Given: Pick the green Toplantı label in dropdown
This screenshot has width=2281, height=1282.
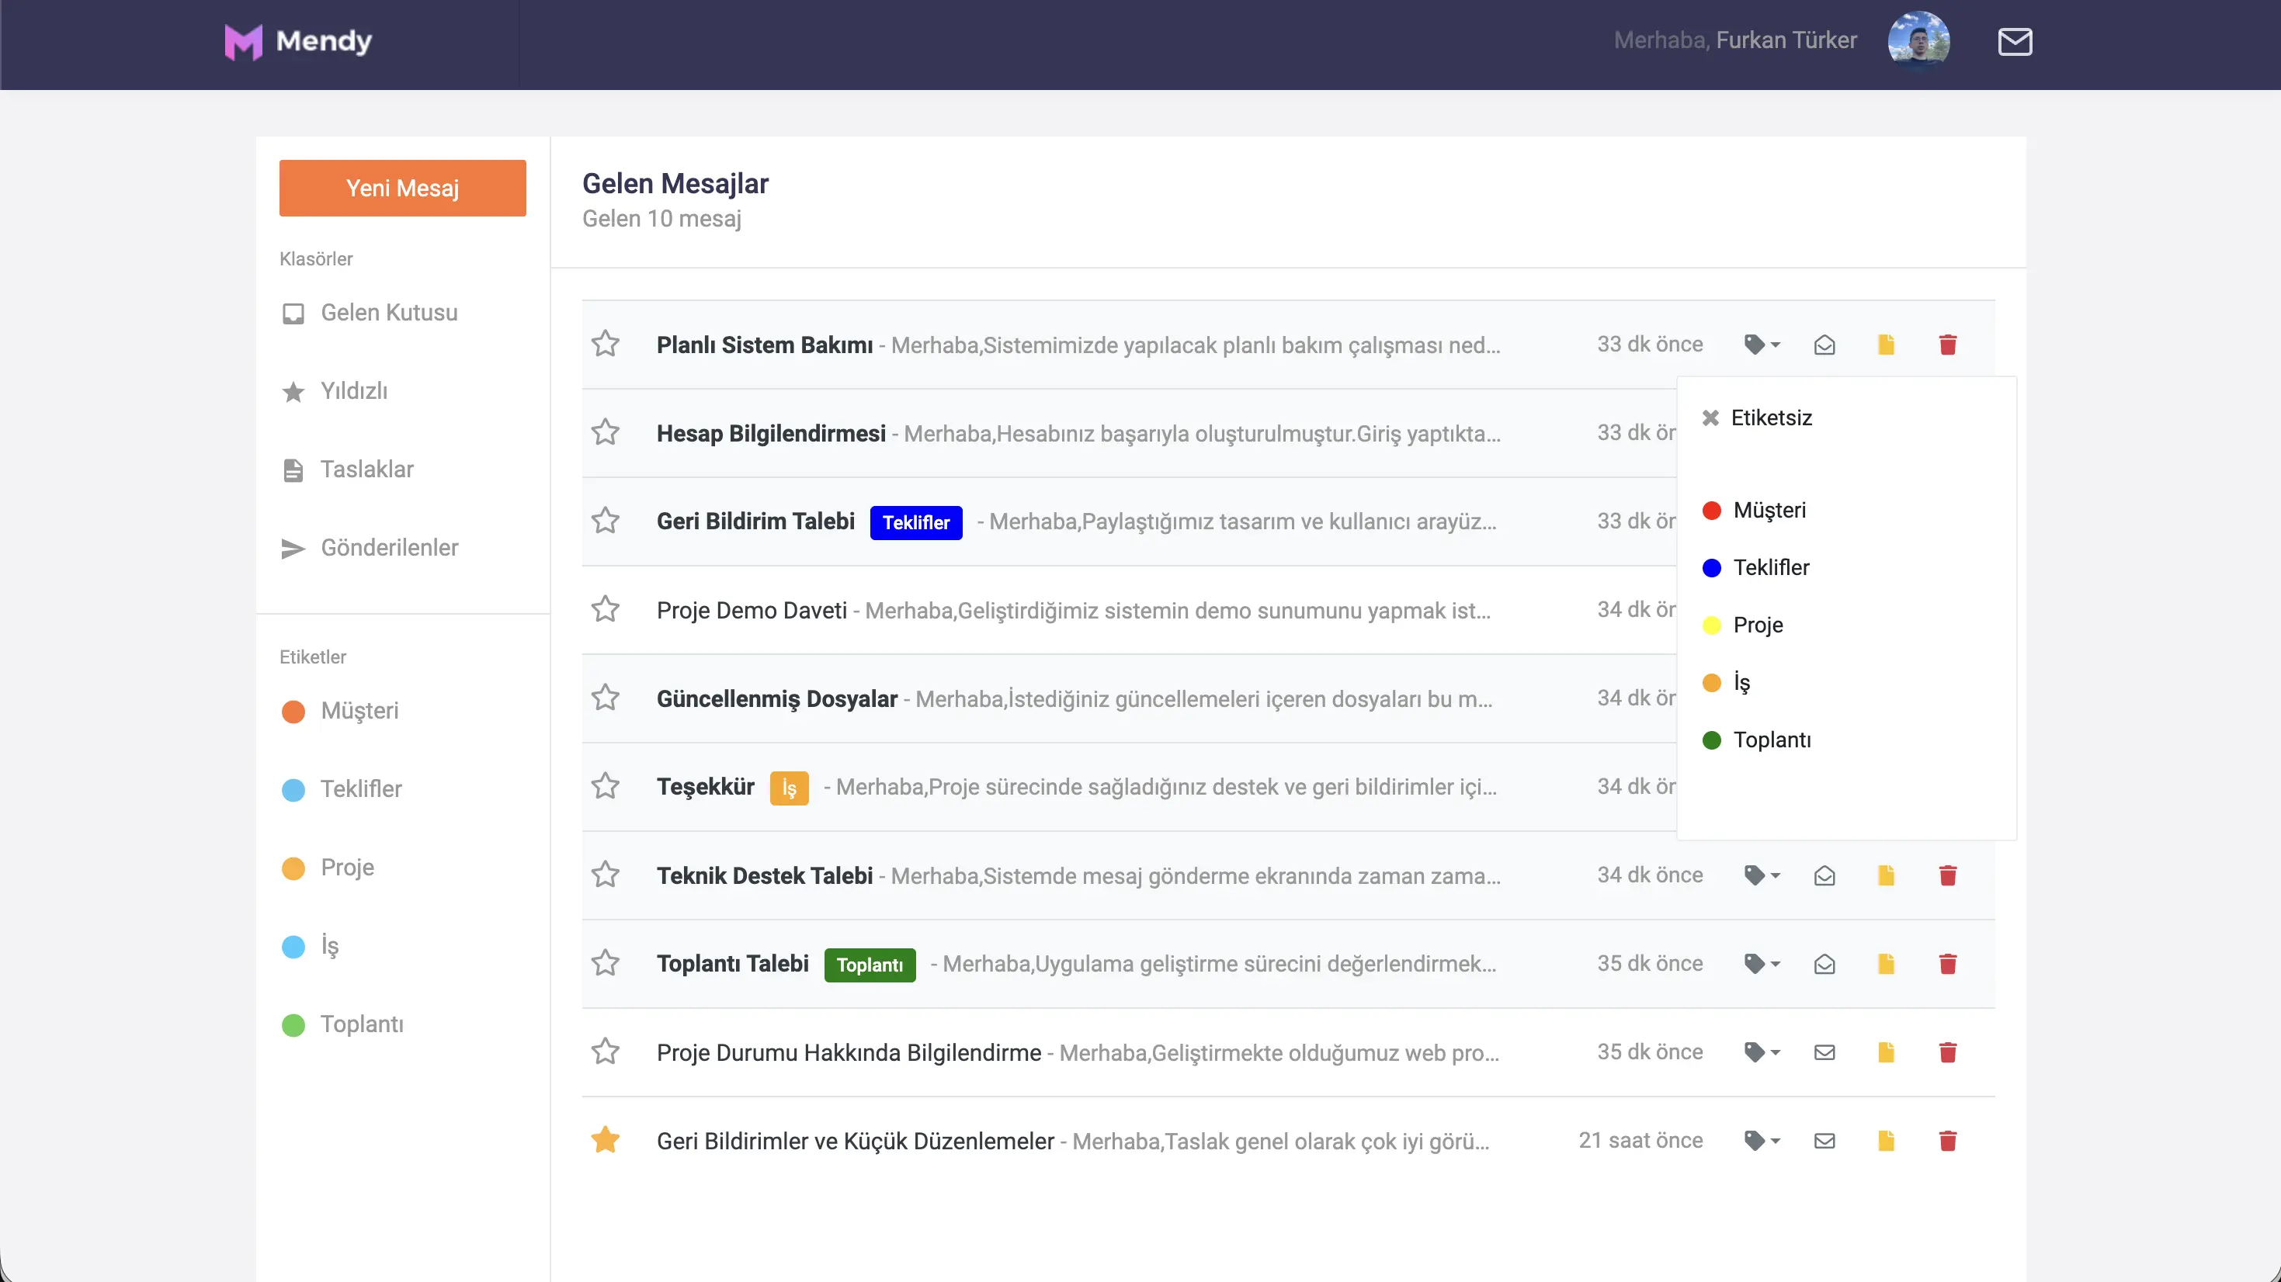Looking at the screenshot, I should click(x=1770, y=740).
